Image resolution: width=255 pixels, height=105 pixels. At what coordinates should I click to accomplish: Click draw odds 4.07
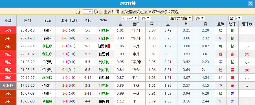coord(186,78)
